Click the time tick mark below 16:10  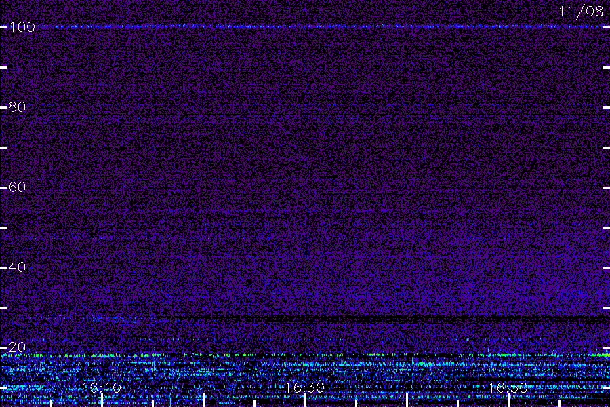pos(102,400)
